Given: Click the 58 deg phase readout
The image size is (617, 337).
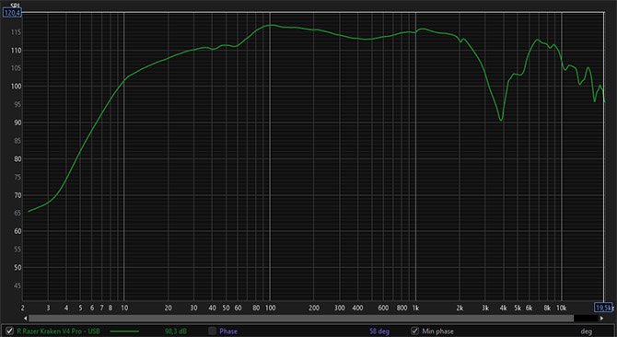Looking at the screenshot, I should point(378,331).
